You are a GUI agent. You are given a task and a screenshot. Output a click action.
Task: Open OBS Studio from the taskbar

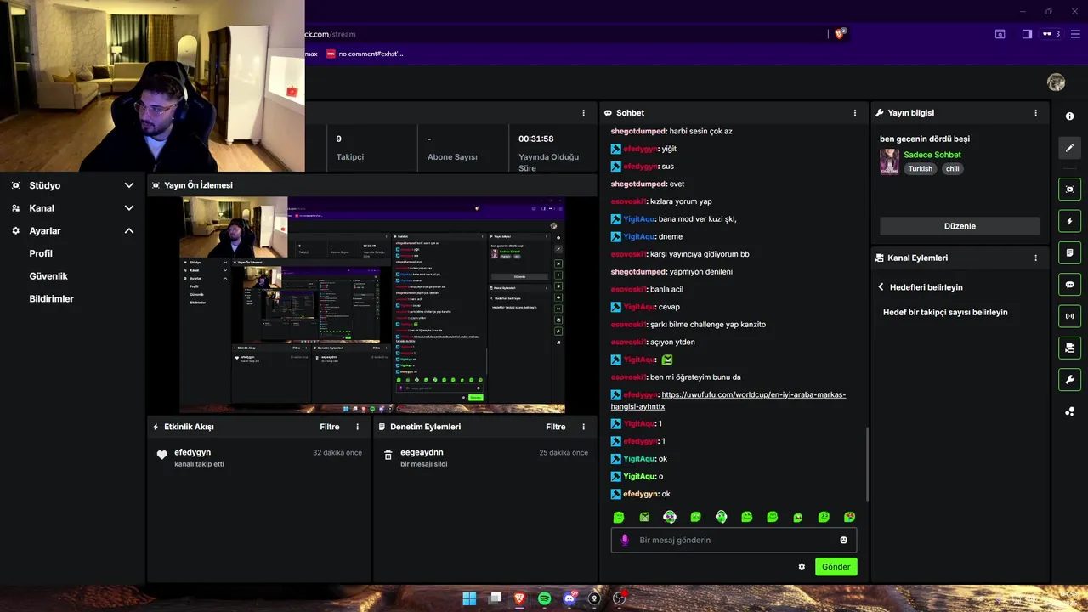pos(620,598)
